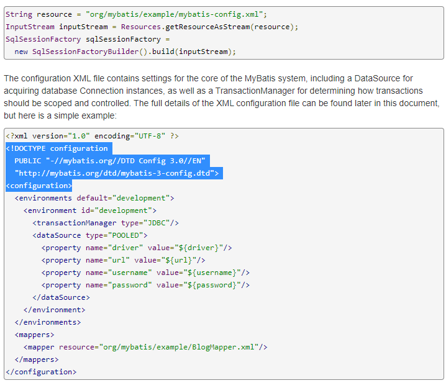The width and height of the screenshot is (446, 383).
Task: Click the highlighted 'PUBLIC "-//mybatis.org//DTD Config 3.0//EN"' line
Action: pyautogui.click(x=110, y=161)
